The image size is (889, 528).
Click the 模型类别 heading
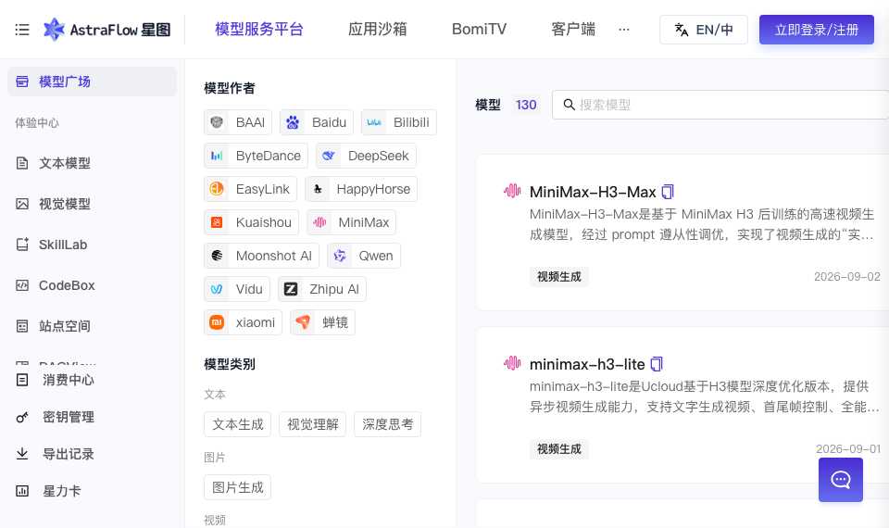229,365
